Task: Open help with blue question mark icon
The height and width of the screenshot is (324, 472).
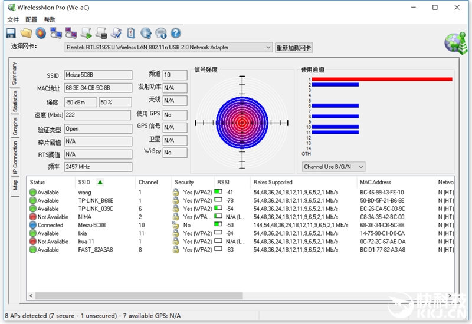Action: coord(176,33)
